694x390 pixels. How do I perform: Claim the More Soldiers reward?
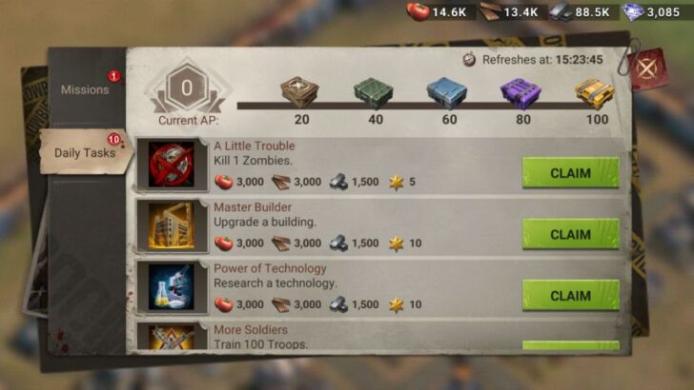[x=570, y=345]
